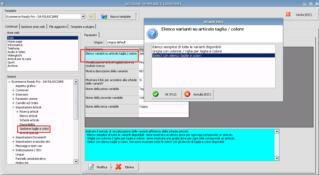Confirm with OK (F12) button
Image resolution: width=319 pixels, height=175 pixels.
(167, 94)
